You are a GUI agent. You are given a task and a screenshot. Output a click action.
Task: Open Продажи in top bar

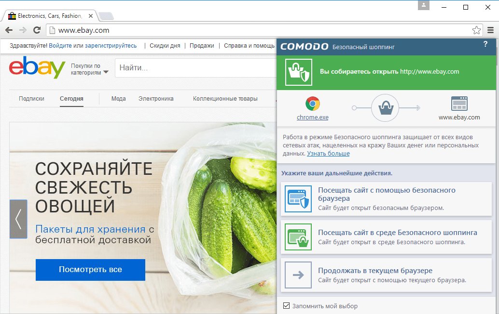click(x=202, y=46)
